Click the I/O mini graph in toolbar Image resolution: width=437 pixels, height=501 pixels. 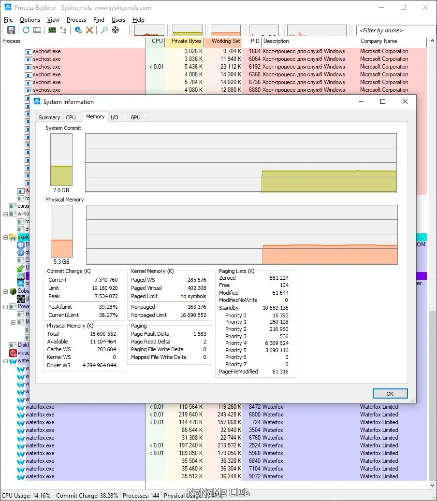point(264,30)
